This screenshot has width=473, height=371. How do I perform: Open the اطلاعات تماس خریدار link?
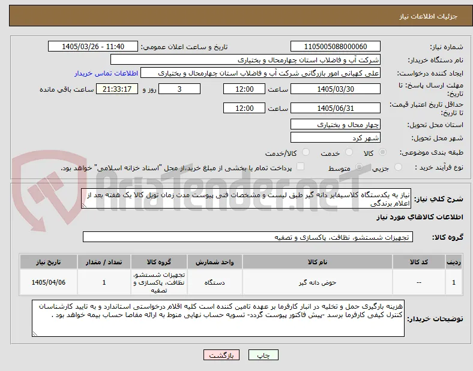pyautogui.click(x=106, y=73)
